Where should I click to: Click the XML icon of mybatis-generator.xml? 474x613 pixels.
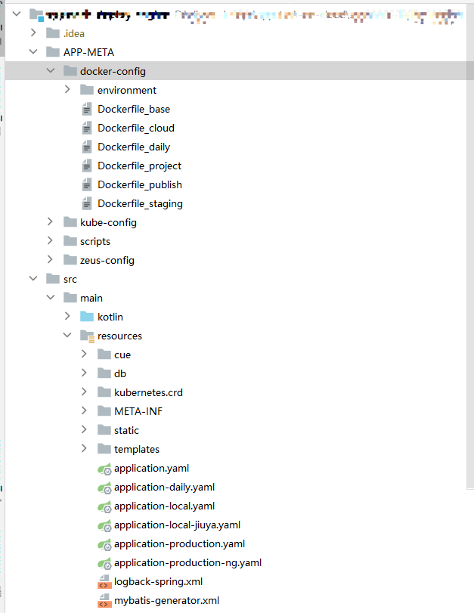(104, 600)
